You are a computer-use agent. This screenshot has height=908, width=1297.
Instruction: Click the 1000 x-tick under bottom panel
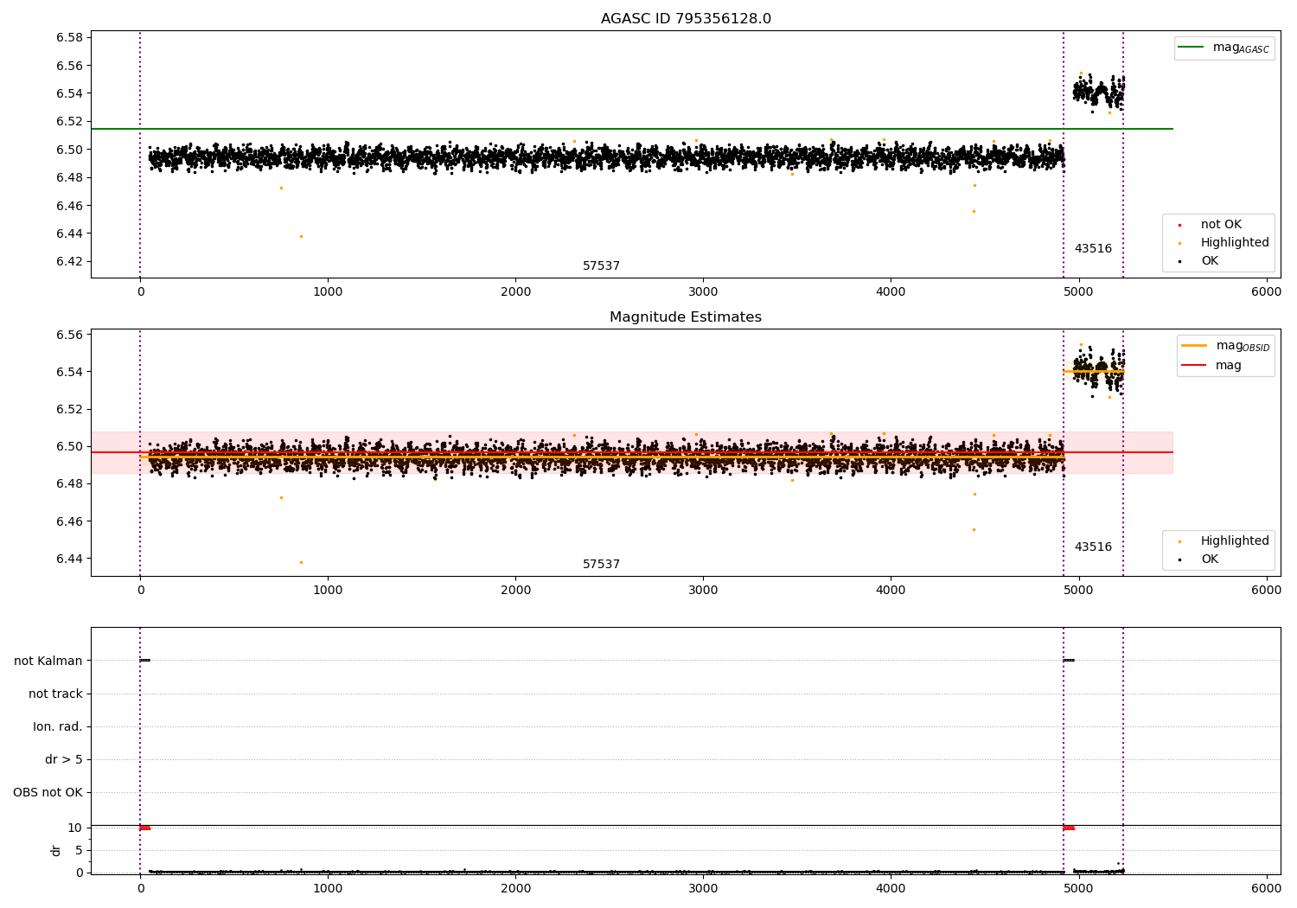click(x=328, y=888)
